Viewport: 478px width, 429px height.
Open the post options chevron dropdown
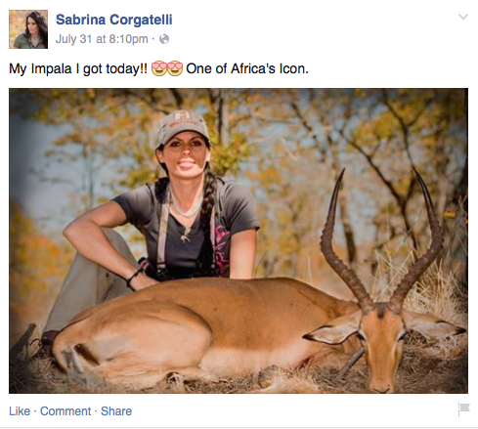463,17
